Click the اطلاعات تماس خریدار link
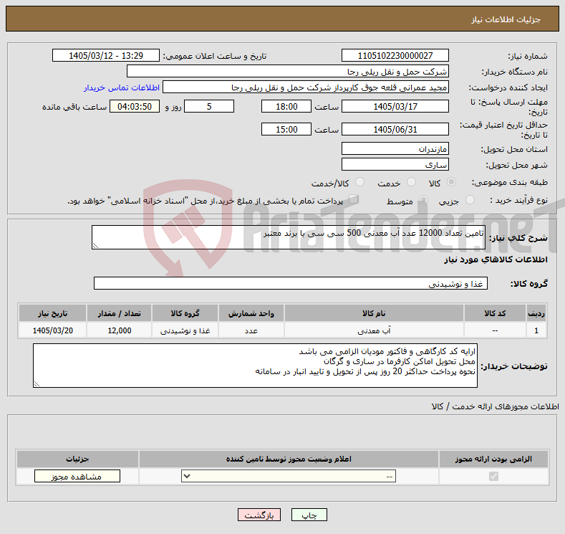Screen dimensions: 565x534 pos(122,87)
